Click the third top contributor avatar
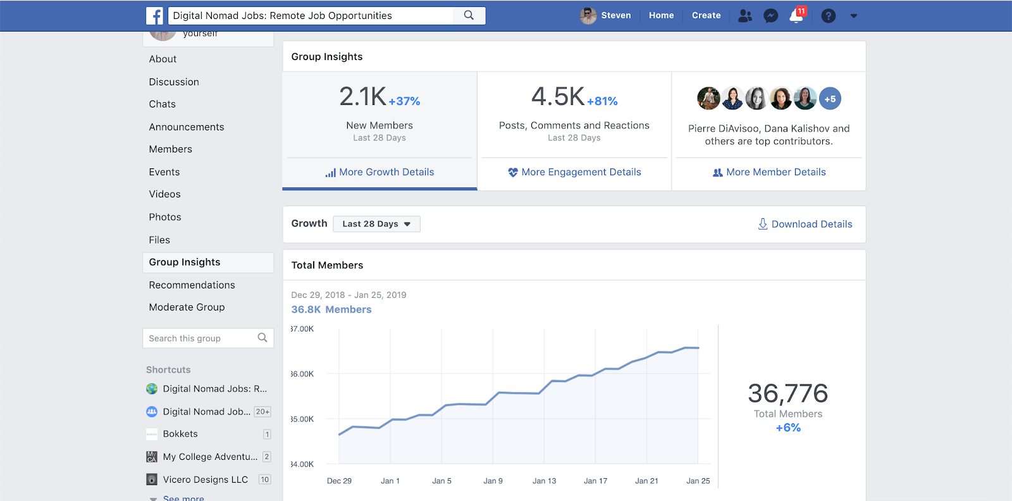The image size is (1012, 501). pos(756,99)
